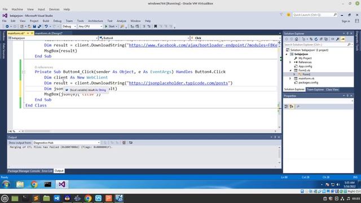This screenshot has width=361, height=203.
Task: Open the vertical Toolbox side tab
Action: coord(3,36)
